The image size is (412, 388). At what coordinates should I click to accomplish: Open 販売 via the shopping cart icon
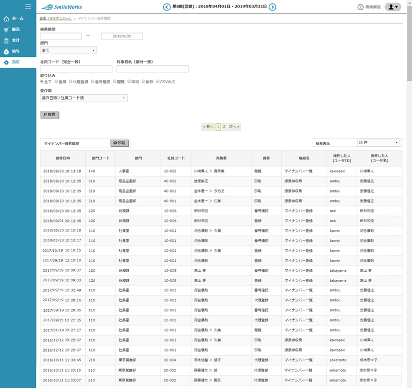click(6, 30)
